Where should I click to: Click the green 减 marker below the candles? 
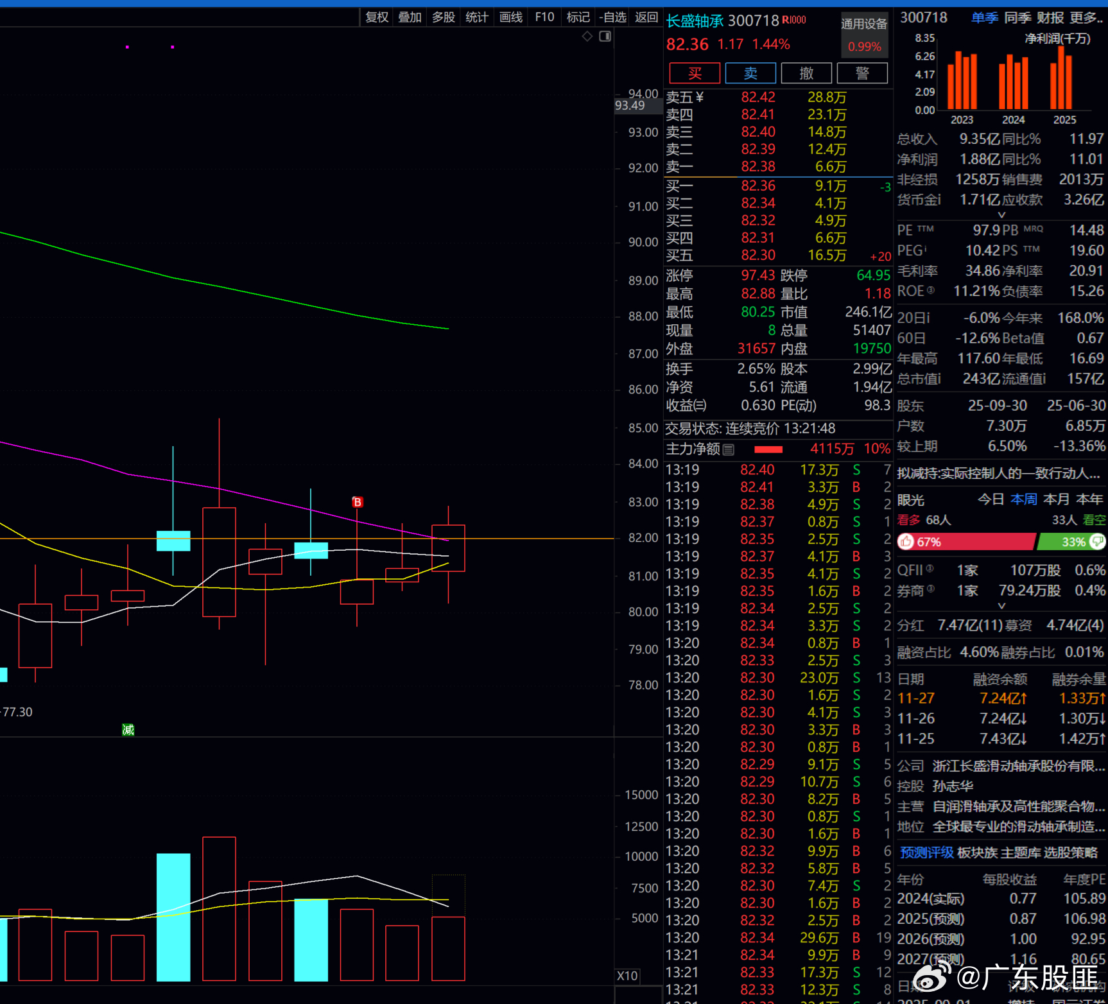(128, 729)
